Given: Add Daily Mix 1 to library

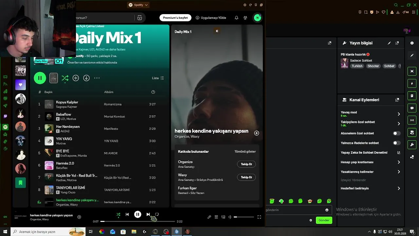Looking at the screenshot, I should click(x=76, y=78).
